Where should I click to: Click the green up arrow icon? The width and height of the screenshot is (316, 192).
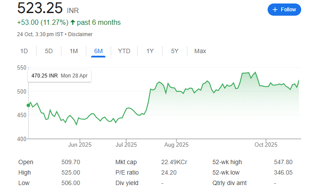[x=72, y=22]
